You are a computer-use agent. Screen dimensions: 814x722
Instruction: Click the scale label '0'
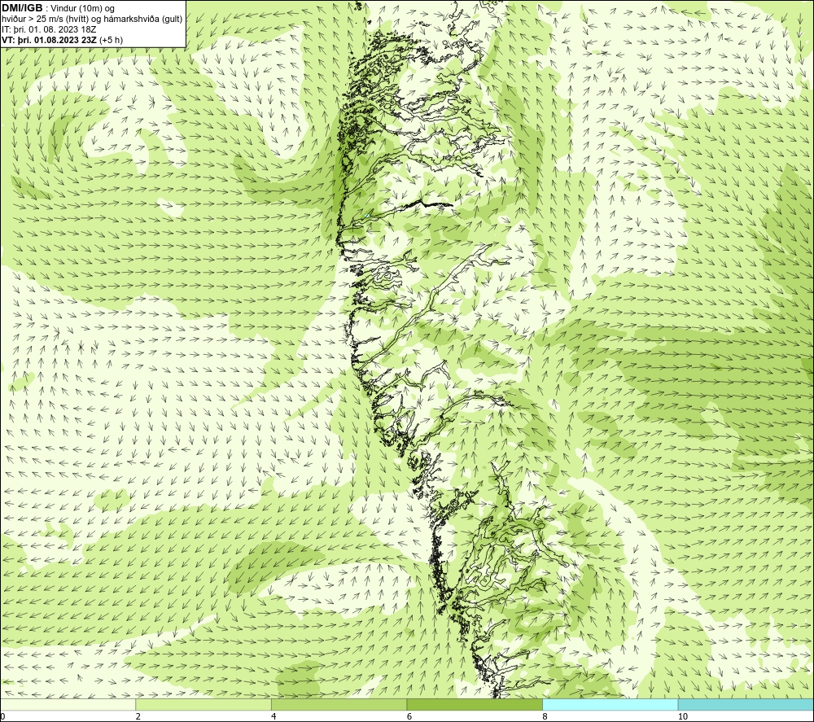click(x=2, y=717)
